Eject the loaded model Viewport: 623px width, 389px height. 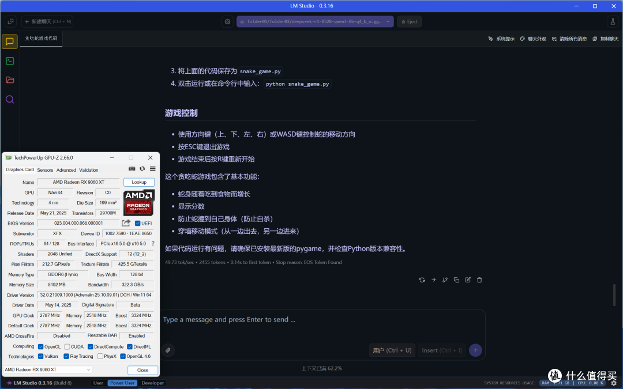pos(409,21)
